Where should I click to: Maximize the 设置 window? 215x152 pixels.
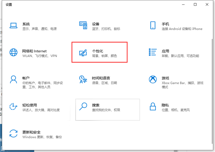click(x=195, y=4)
